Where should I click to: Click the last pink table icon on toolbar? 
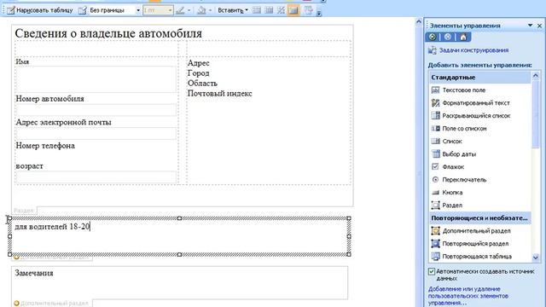click(x=308, y=10)
